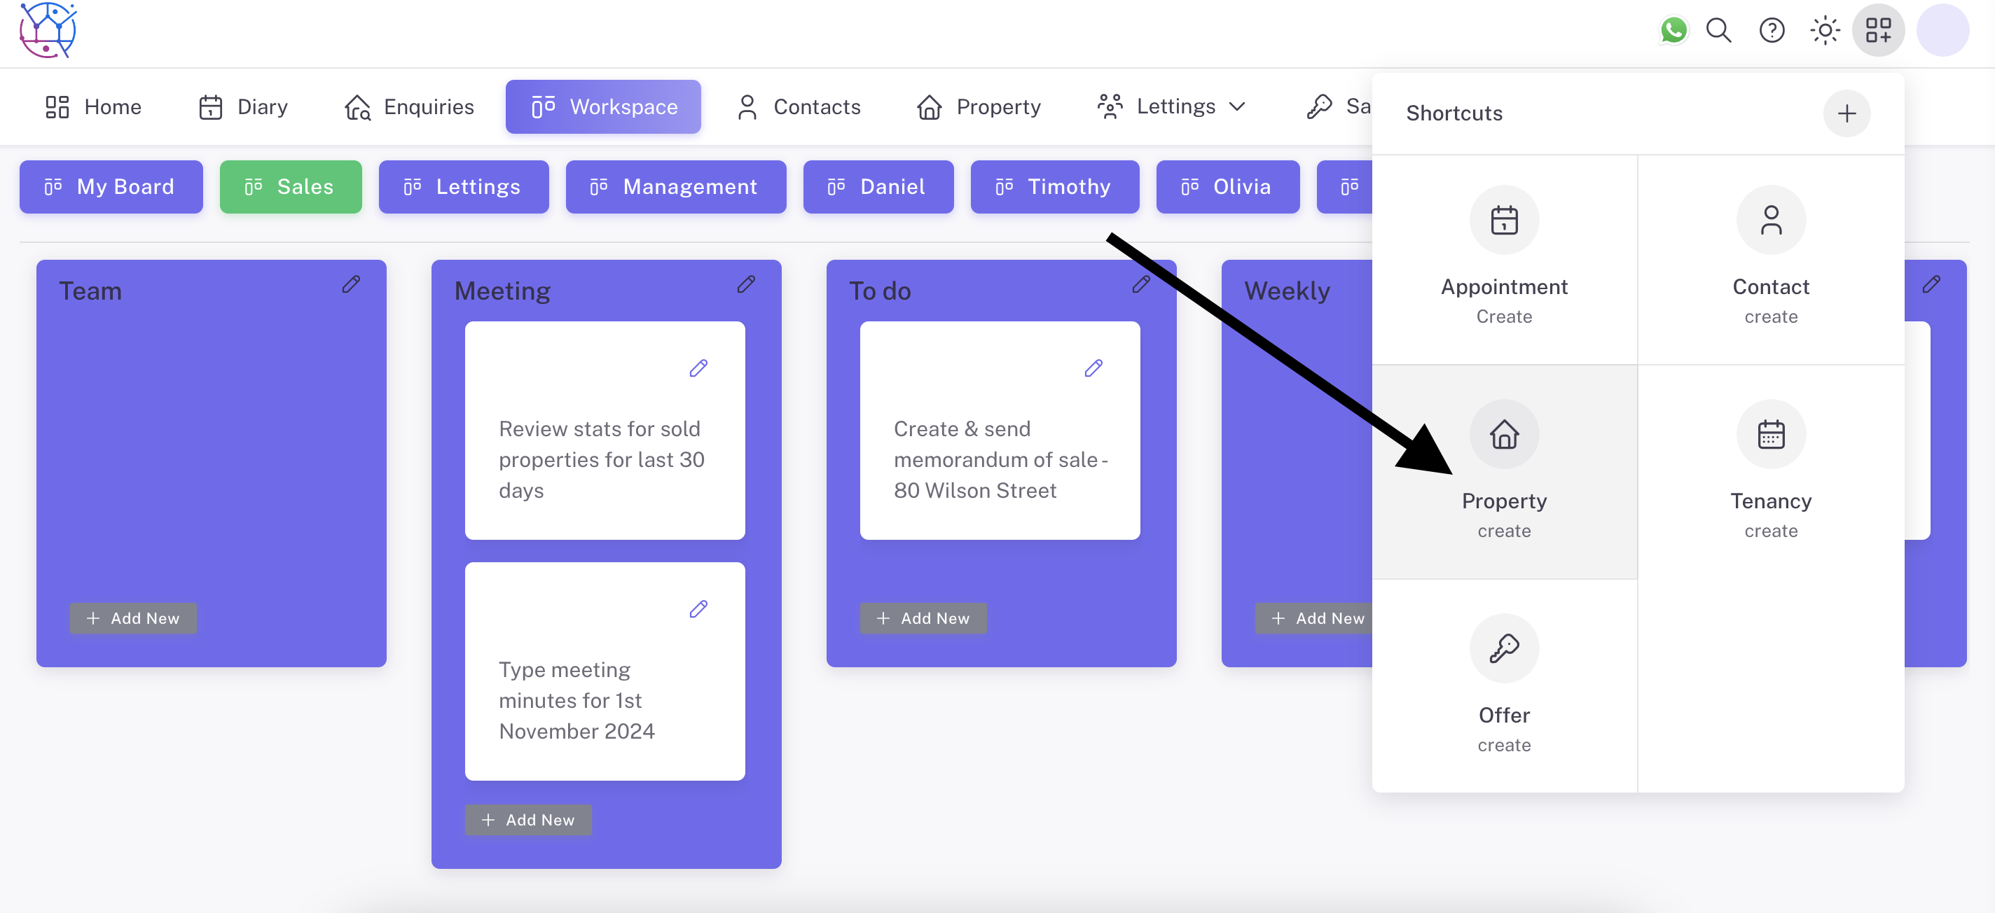The height and width of the screenshot is (913, 1995).
Task: Select the Management board tab
Action: 675,187
